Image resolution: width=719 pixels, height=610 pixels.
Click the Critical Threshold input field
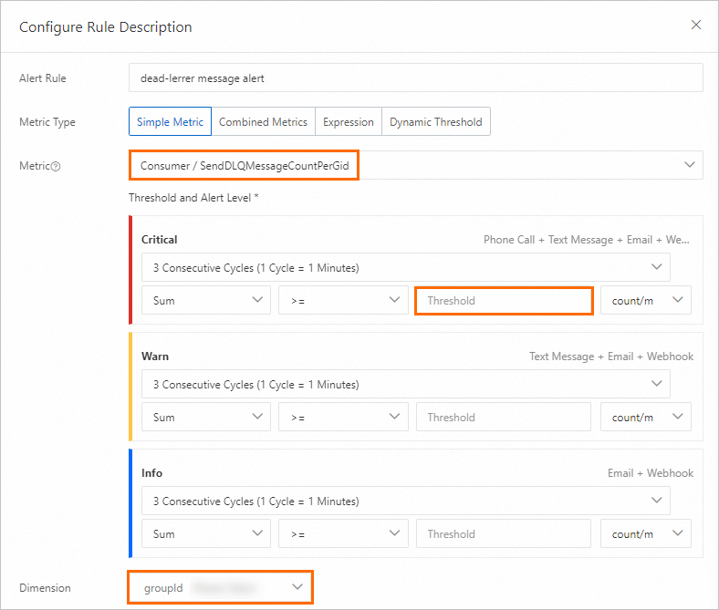tap(504, 301)
